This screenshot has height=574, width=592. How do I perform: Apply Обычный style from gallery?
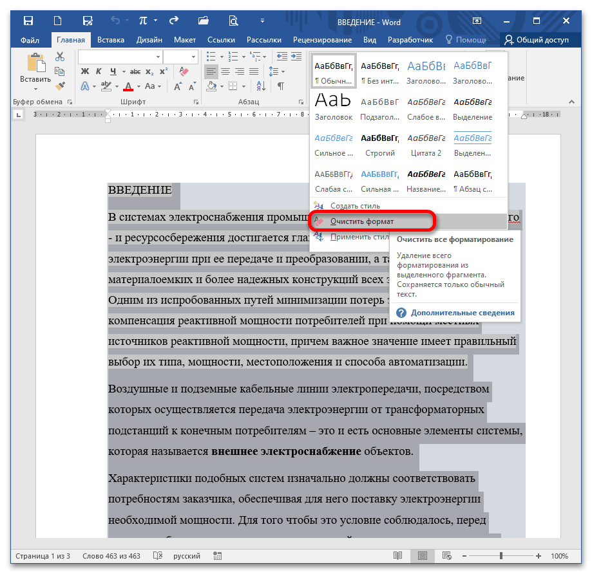click(x=333, y=71)
